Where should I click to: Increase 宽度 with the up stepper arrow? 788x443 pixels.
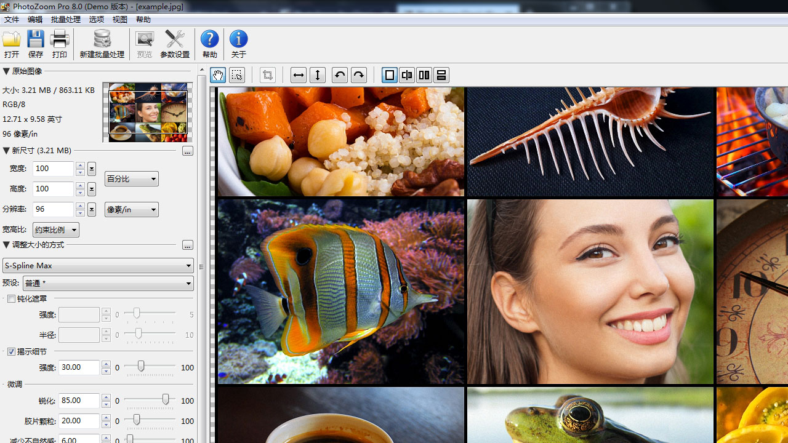pyautogui.click(x=80, y=165)
